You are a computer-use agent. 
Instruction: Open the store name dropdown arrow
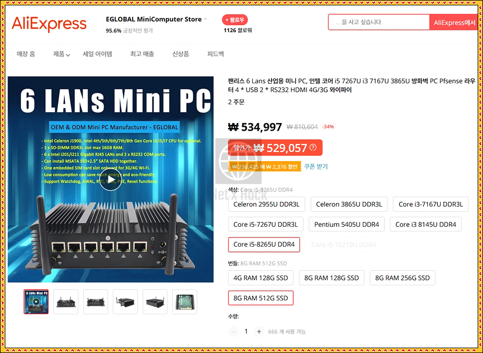tap(206, 19)
